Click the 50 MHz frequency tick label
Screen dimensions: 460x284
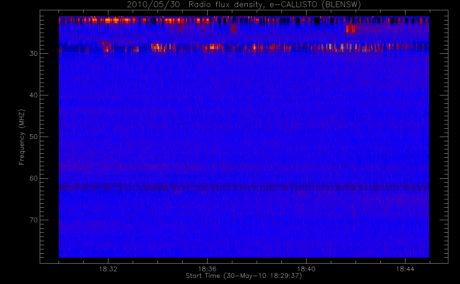(x=34, y=137)
